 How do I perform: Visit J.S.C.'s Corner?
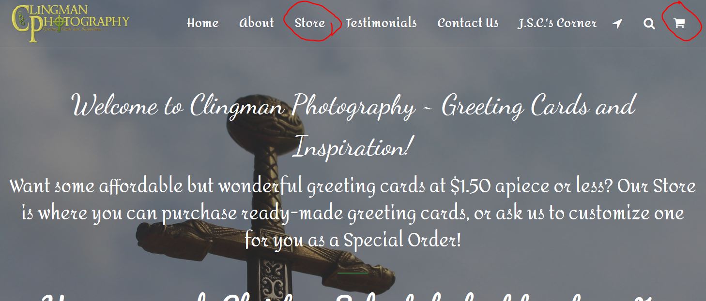(557, 23)
